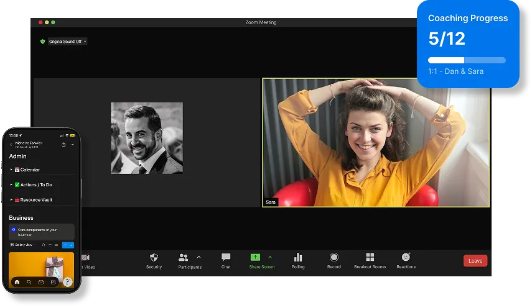Toggle the camera Video button
The width and height of the screenshot is (532, 308).
tap(85, 258)
